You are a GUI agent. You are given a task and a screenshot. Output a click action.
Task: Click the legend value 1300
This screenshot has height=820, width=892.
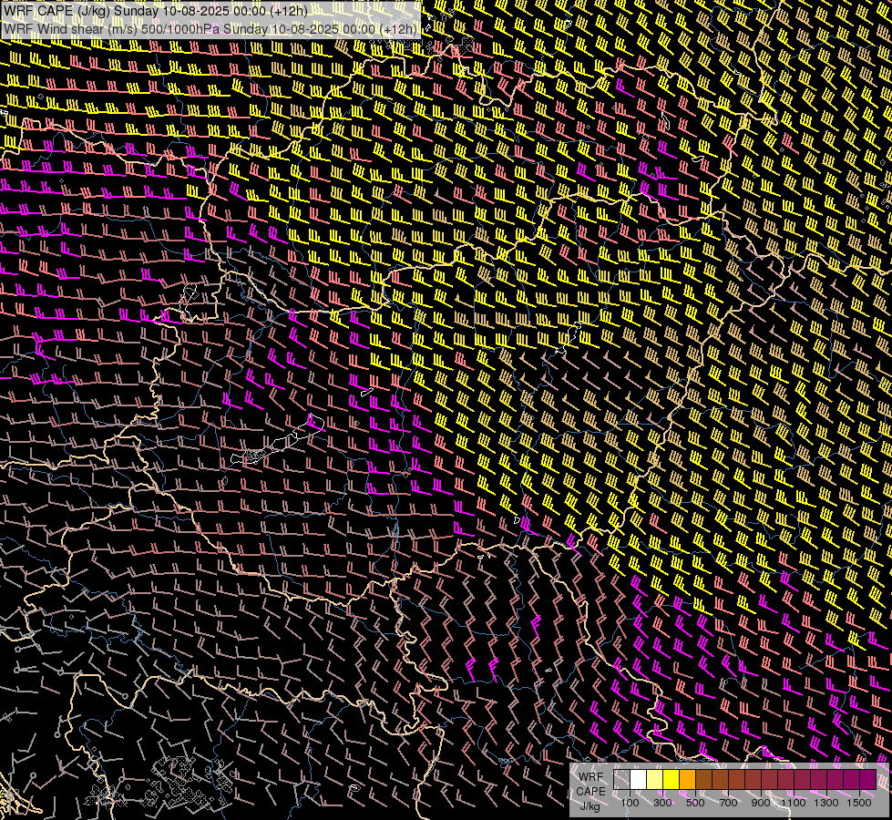(x=826, y=803)
